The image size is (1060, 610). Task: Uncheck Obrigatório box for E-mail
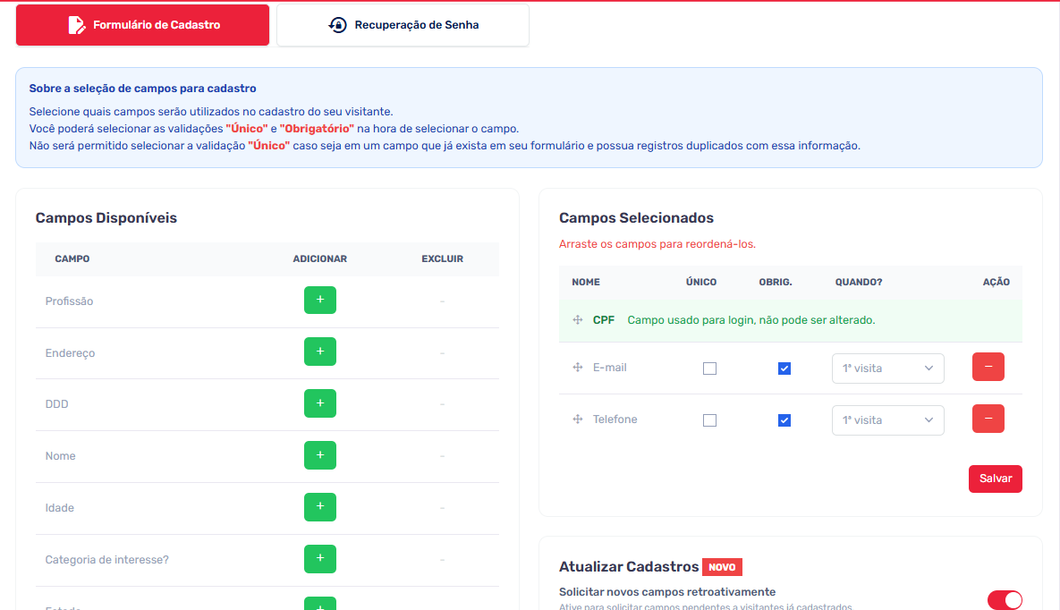click(x=784, y=369)
